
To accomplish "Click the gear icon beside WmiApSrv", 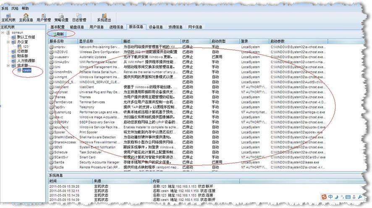I will [x=51, y=62].
